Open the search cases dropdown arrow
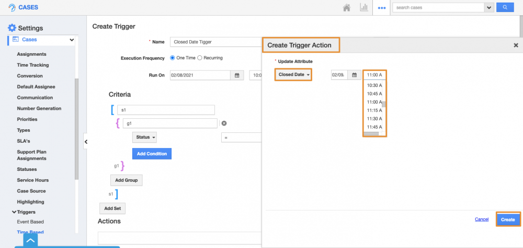Image resolution: width=523 pixels, height=248 pixels. click(x=490, y=8)
